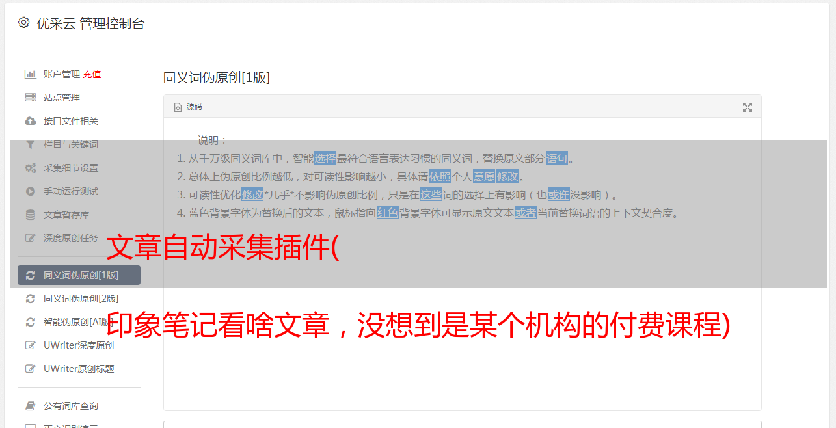Click the red 充值 link
Screen dimensions: 836x428
point(92,74)
